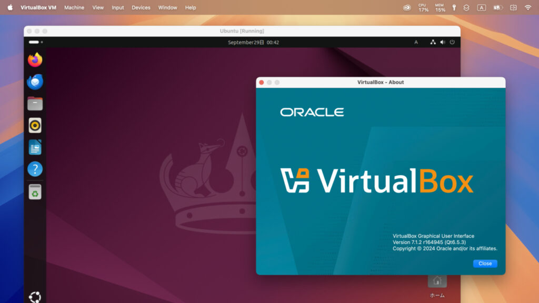Screen dimensions: 539x303
Task: Open the Trash icon in dock
Action: tap(35, 191)
